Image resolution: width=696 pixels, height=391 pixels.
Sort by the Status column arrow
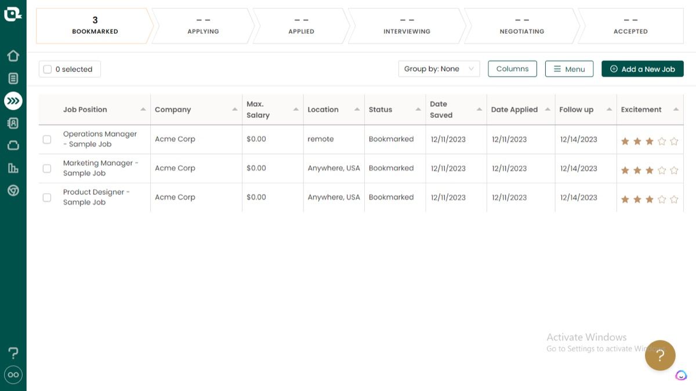tap(418, 110)
